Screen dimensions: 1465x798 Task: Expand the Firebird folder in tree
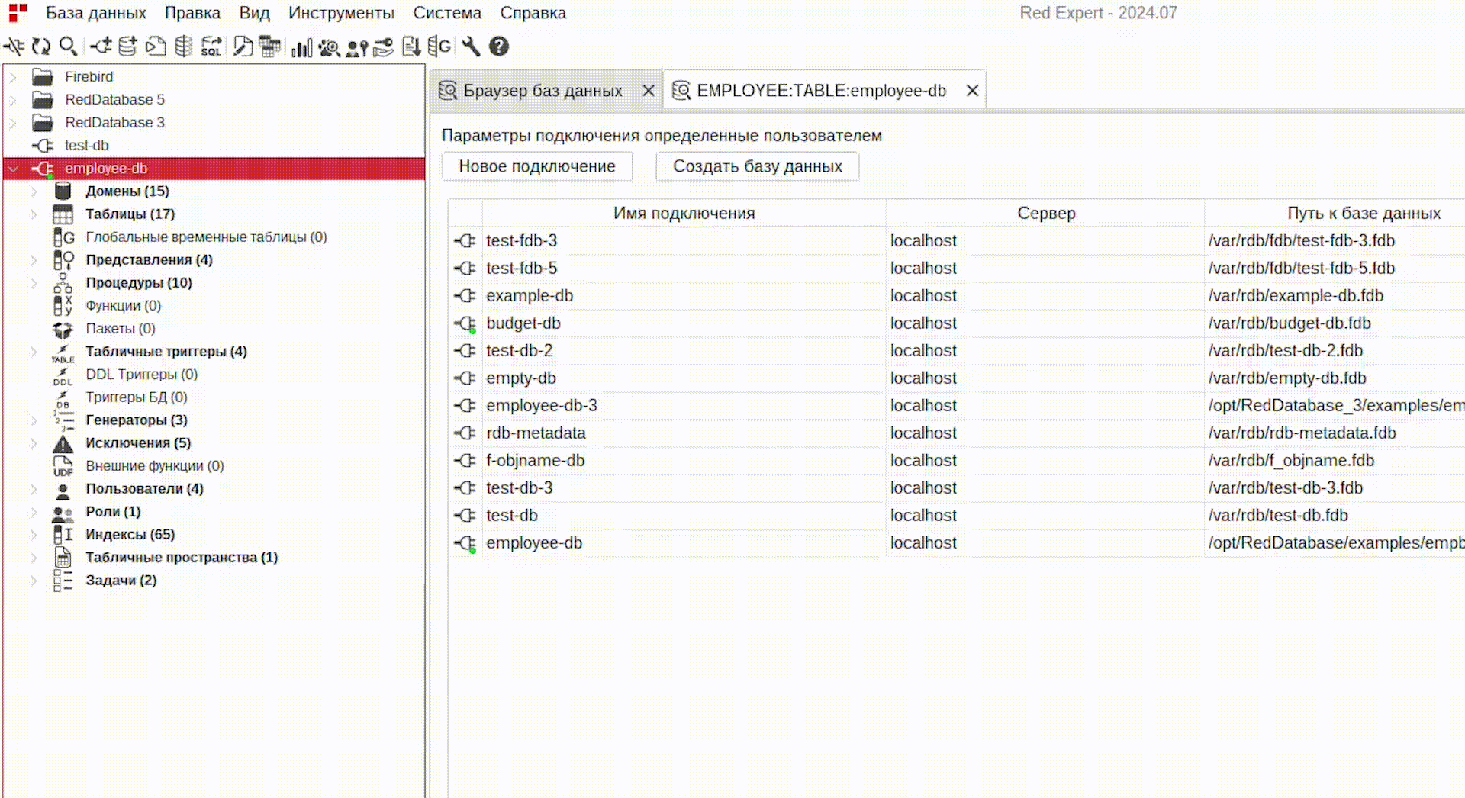[x=13, y=77]
